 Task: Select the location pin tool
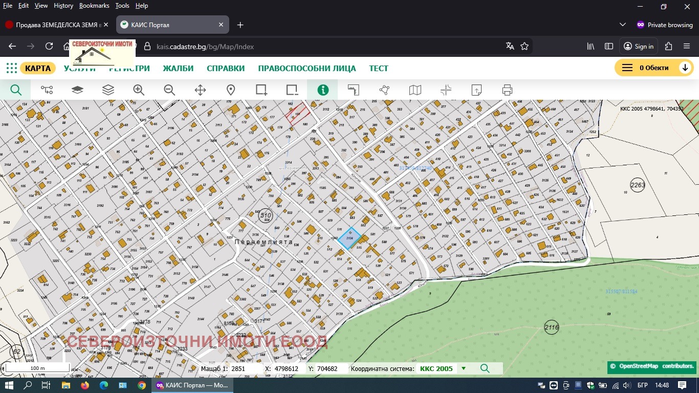pos(231,90)
